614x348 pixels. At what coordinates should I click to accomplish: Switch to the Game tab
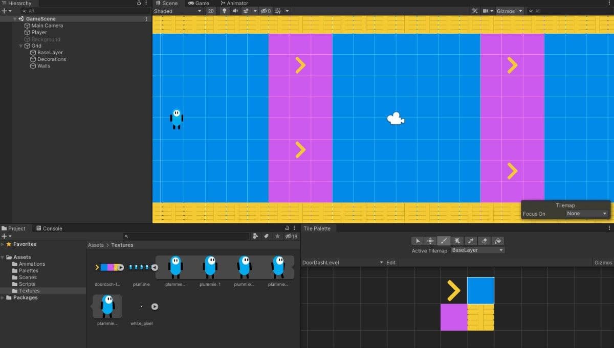click(199, 3)
